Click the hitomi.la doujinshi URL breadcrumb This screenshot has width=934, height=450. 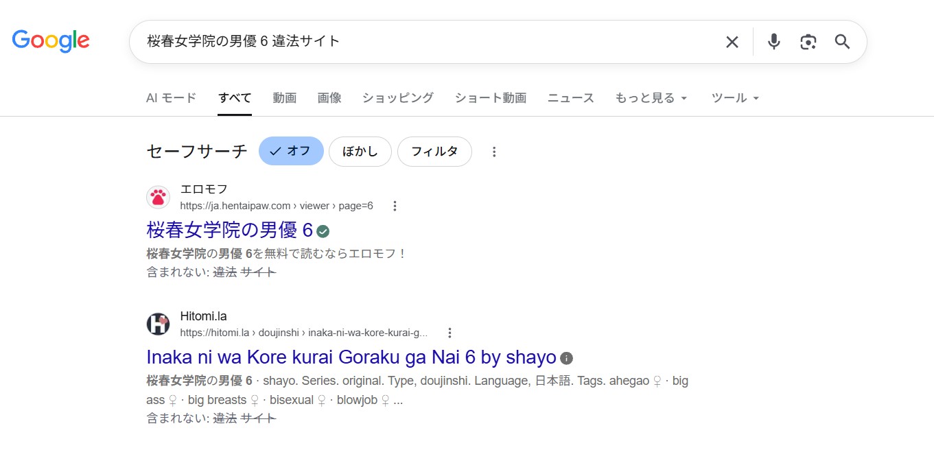[304, 333]
